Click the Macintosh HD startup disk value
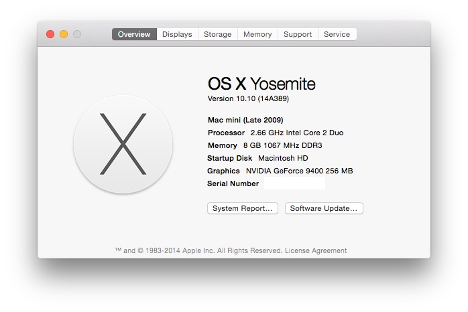The height and width of the screenshot is (312, 468). pyautogui.click(x=283, y=158)
